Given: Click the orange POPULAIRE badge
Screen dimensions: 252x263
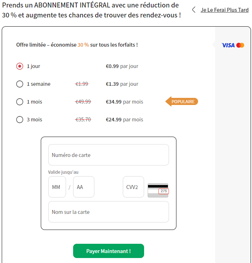Looking at the screenshot, I should tap(182, 101).
